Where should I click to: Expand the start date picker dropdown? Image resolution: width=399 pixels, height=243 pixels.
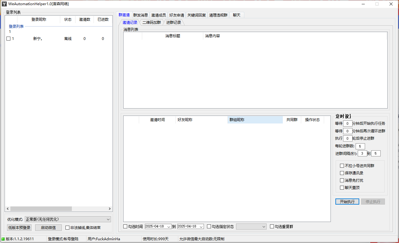(x=169, y=227)
